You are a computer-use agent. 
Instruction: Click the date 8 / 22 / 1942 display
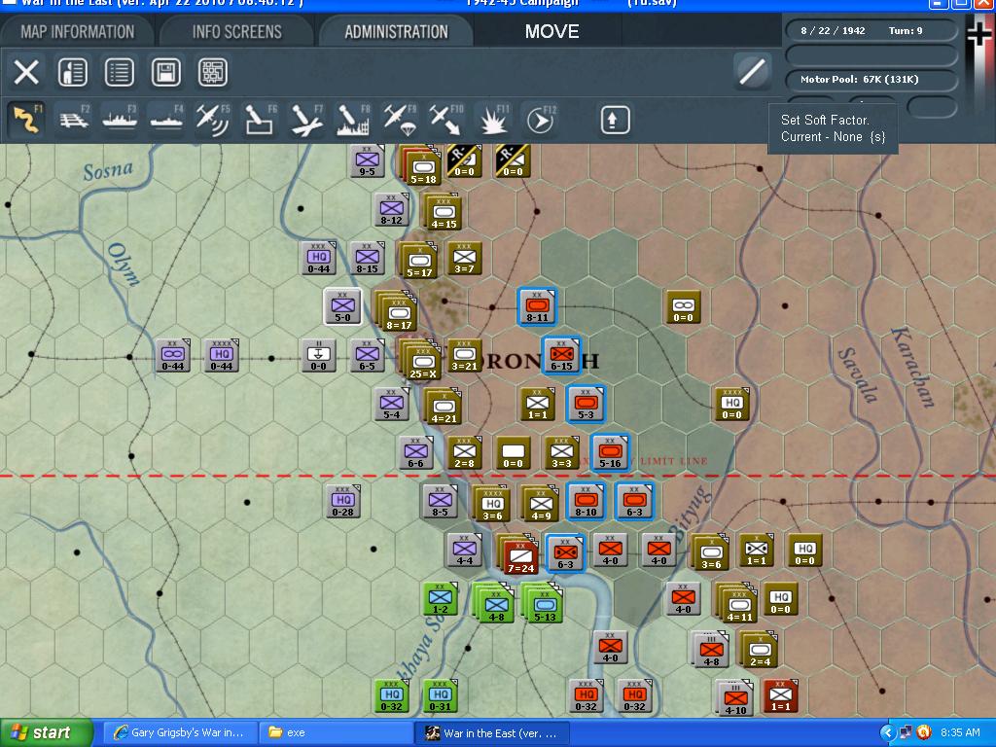(x=833, y=30)
